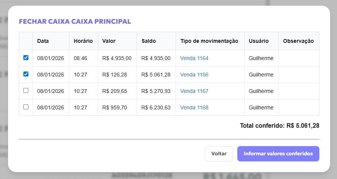Uncheck the Venda 1166 row checkbox
This screenshot has width=337, height=179.
coord(26,74)
